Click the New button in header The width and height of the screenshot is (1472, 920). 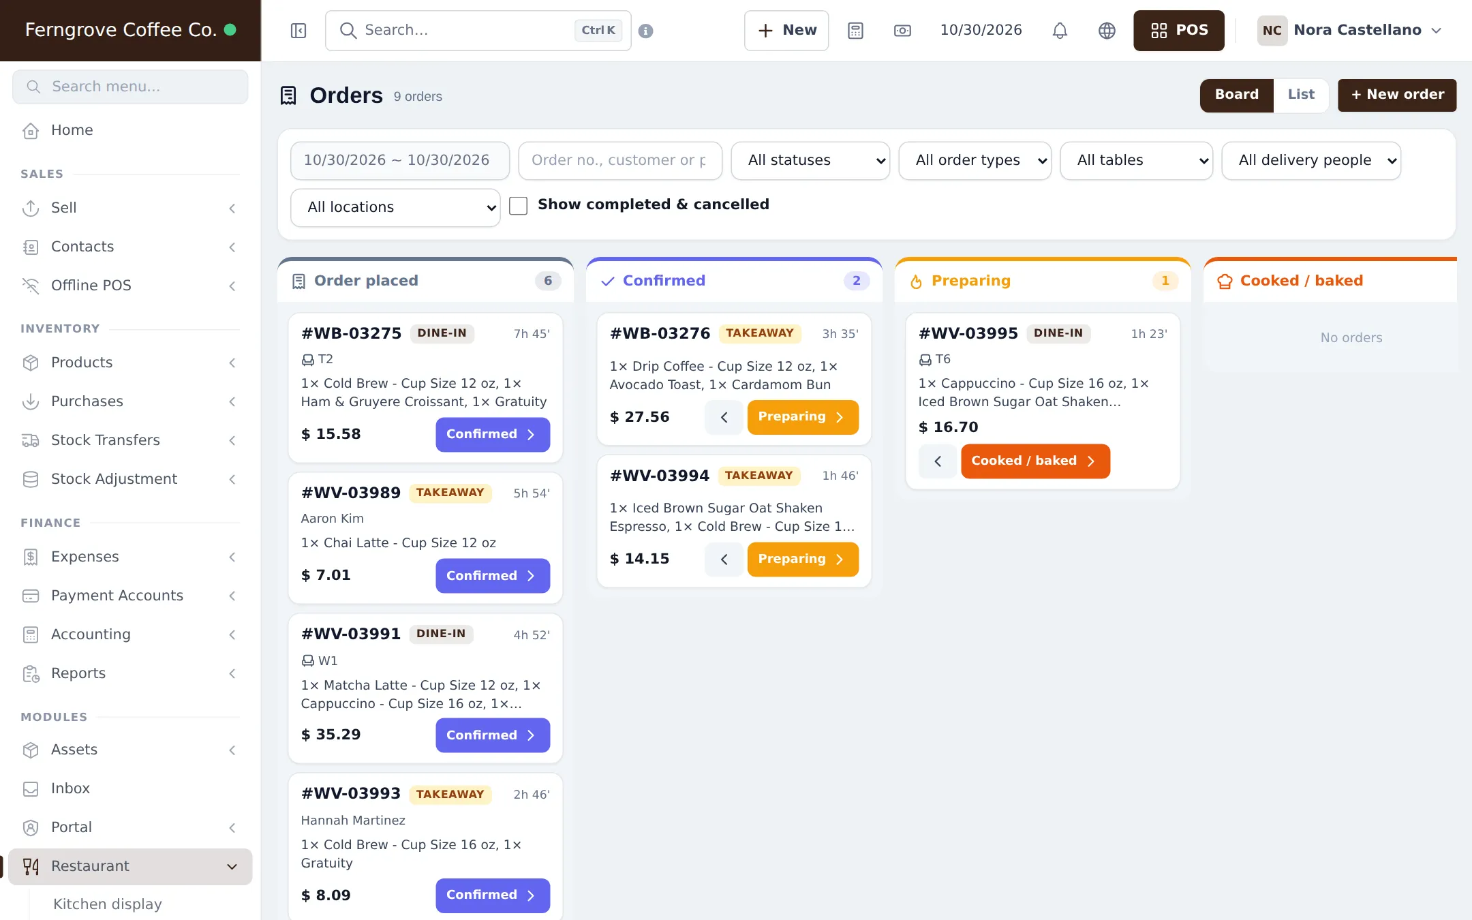(x=786, y=31)
